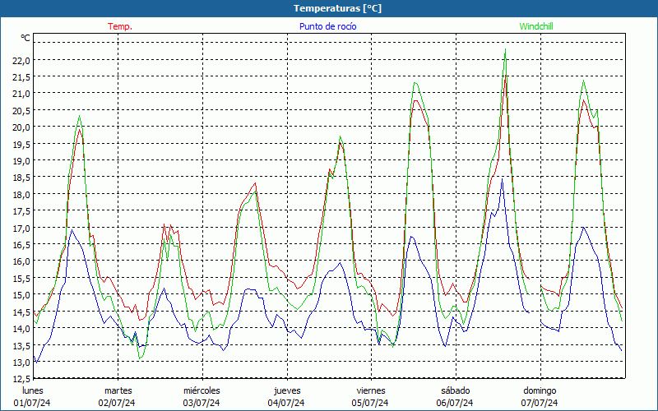
Task: Click the 15,0 y-axis value
Action: (21, 295)
